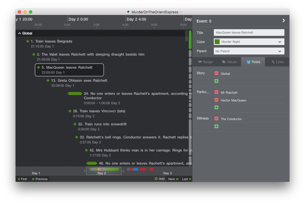Click Day 1 label in overview
Image resolution: width=305 pixels, height=204 pixels.
(36, 173)
